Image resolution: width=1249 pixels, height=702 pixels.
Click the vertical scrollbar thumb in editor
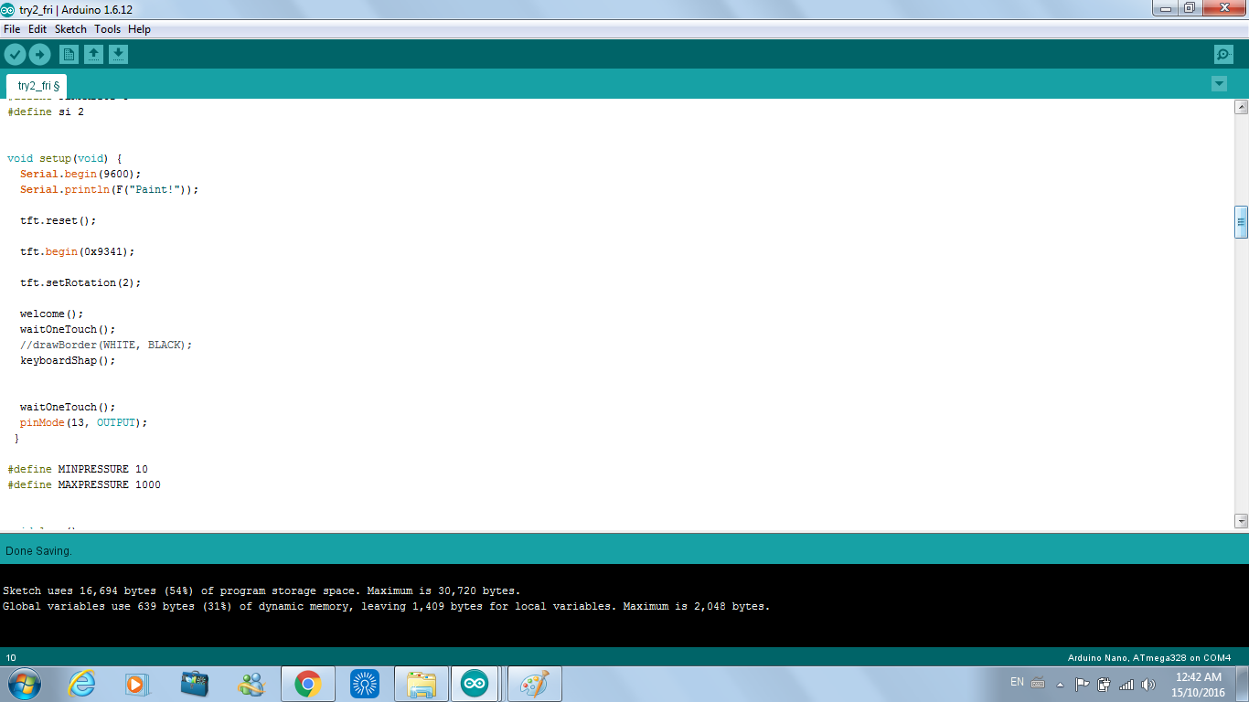tap(1241, 222)
